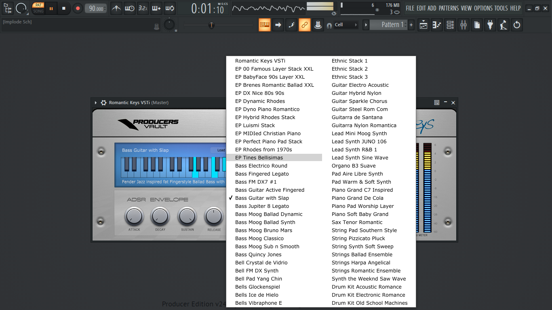Screen dimensions: 552x310
Task: Toggle note grouping link icon
Action: click(x=305, y=25)
